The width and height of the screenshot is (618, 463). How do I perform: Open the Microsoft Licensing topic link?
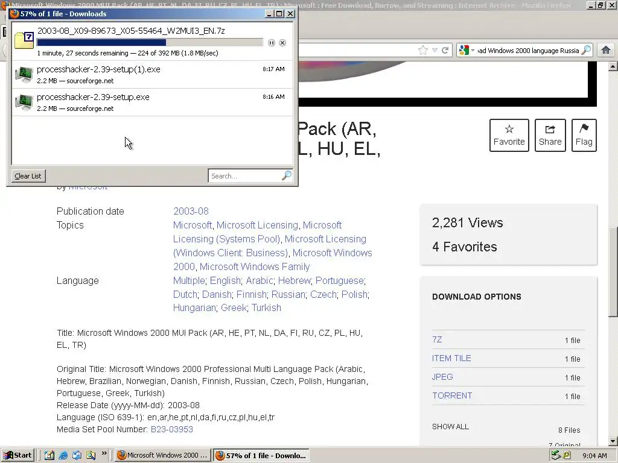(x=257, y=225)
